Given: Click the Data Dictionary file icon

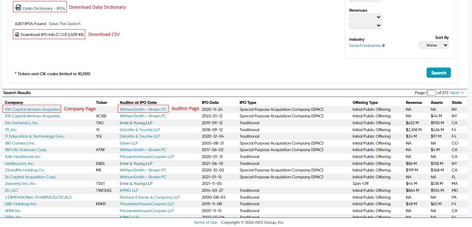Looking at the screenshot, I should [x=18, y=8].
